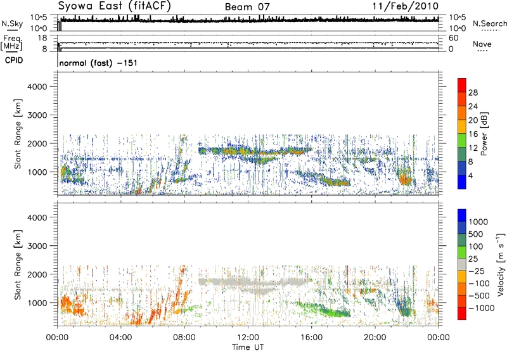The image size is (507, 351).
Task: Click the '18' tick on frequency axis
Action: [42, 38]
